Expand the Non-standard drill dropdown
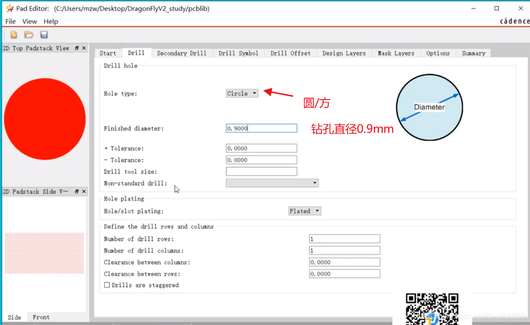The width and height of the screenshot is (530, 325). (272, 183)
